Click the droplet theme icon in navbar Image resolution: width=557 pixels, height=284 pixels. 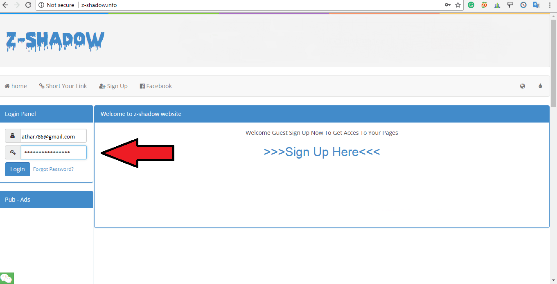click(x=540, y=86)
